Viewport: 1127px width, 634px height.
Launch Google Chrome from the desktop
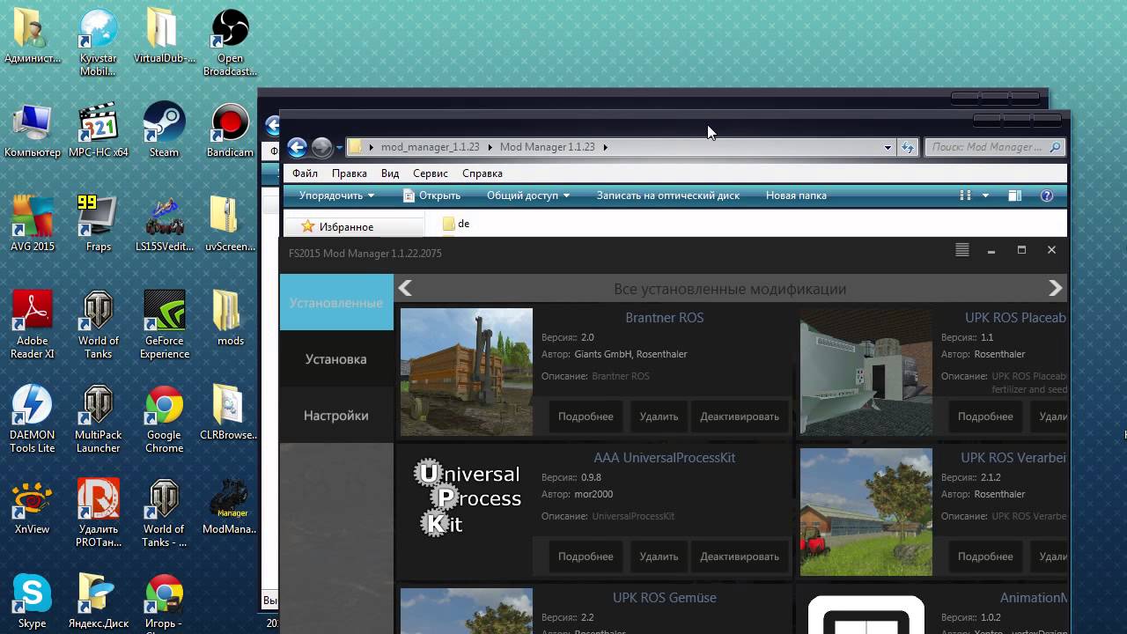[x=165, y=418]
